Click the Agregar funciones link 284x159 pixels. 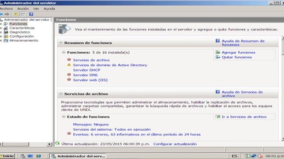(x=238, y=52)
